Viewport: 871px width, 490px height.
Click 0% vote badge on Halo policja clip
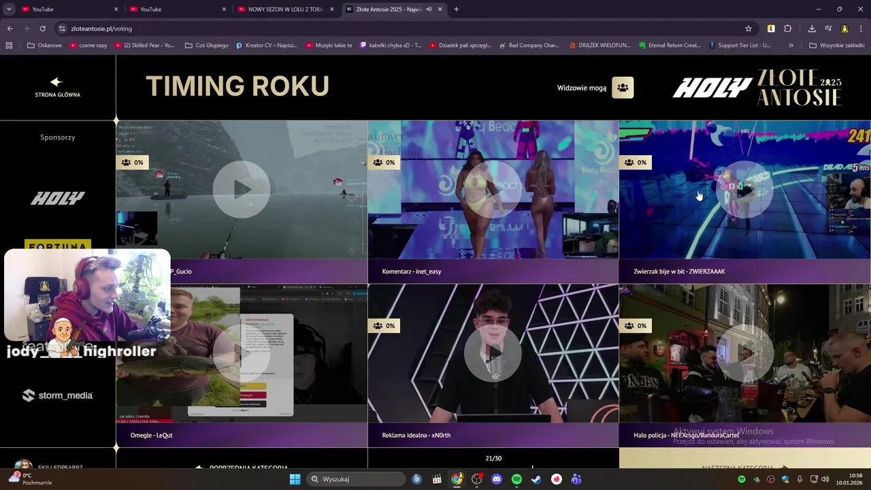tap(636, 326)
